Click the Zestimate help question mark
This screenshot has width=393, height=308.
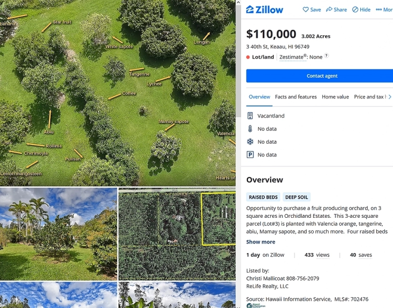pyautogui.click(x=327, y=56)
